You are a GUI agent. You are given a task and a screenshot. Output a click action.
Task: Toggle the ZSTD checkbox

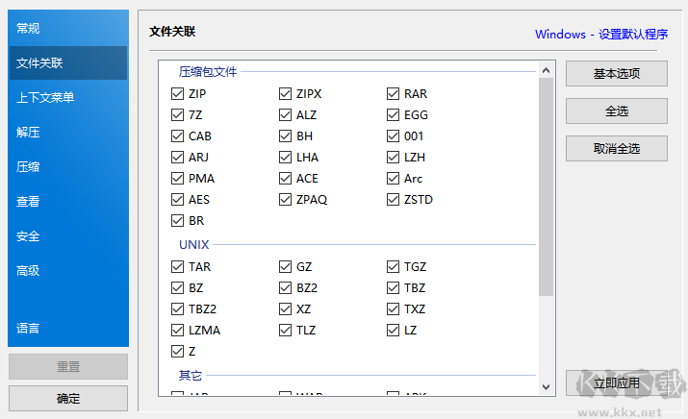[393, 200]
